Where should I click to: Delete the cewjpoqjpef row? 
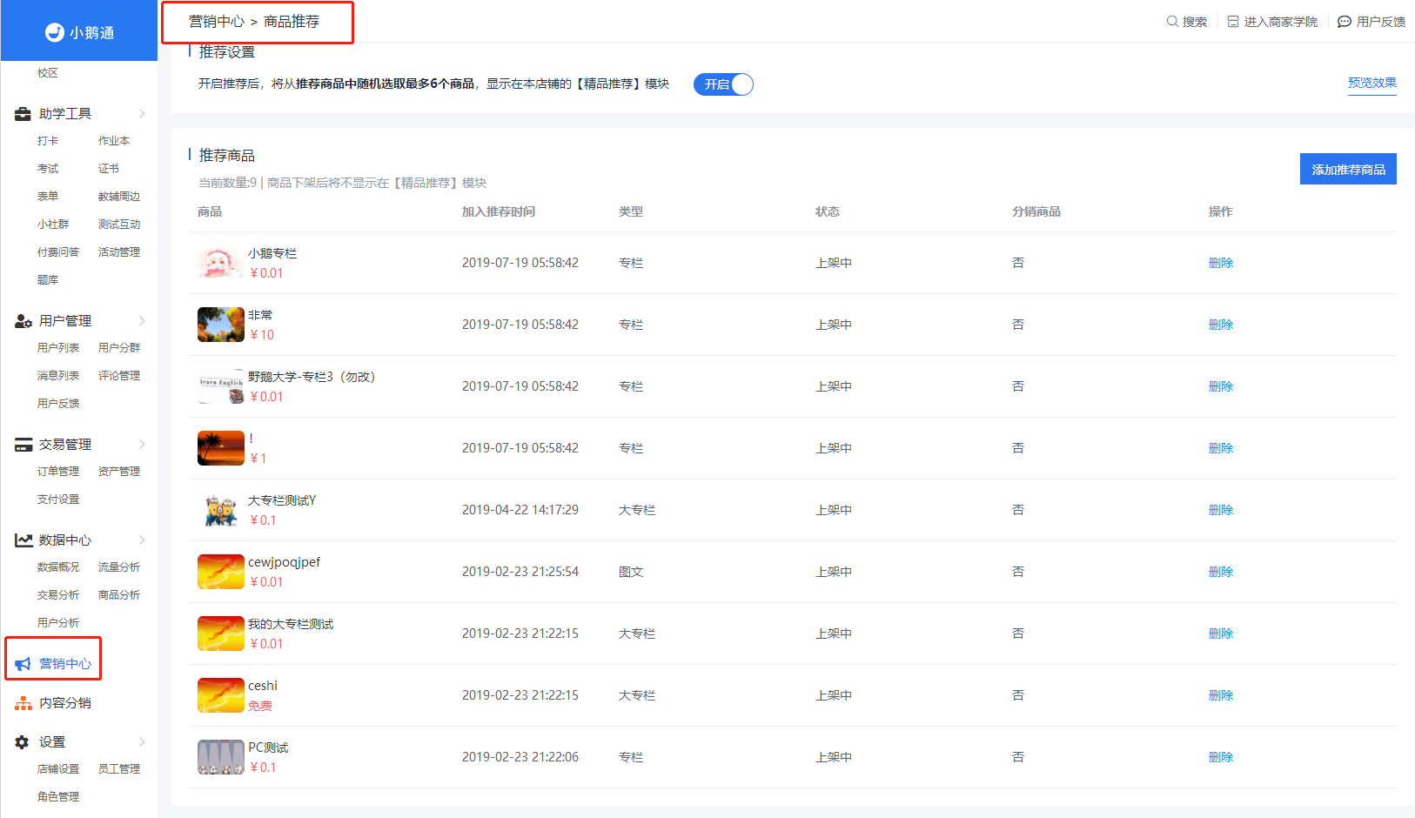coord(1221,572)
